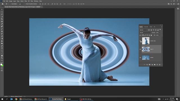Click the Lock all padlock icon
180x101 pixels.
151,35
